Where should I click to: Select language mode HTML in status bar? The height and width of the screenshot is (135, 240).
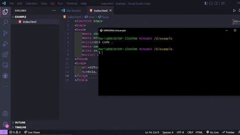pyautogui.click(x=199, y=132)
